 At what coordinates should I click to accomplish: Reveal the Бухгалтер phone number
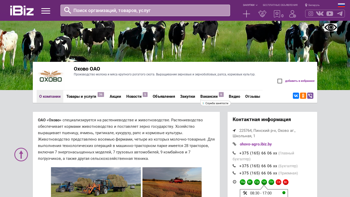[x=258, y=166]
